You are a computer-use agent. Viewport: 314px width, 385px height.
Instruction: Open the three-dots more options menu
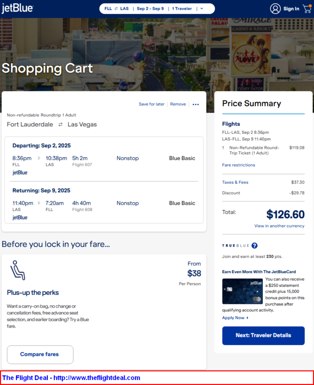[x=195, y=104]
